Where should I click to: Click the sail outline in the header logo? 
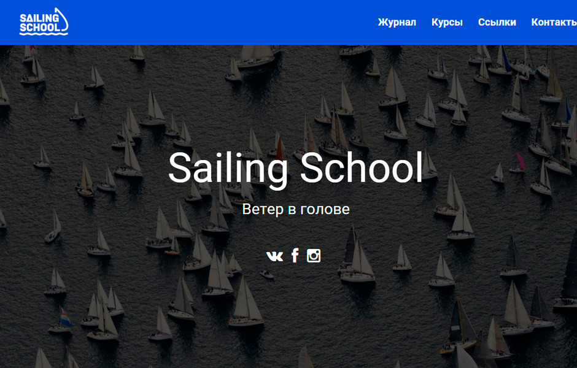(x=61, y=19)
